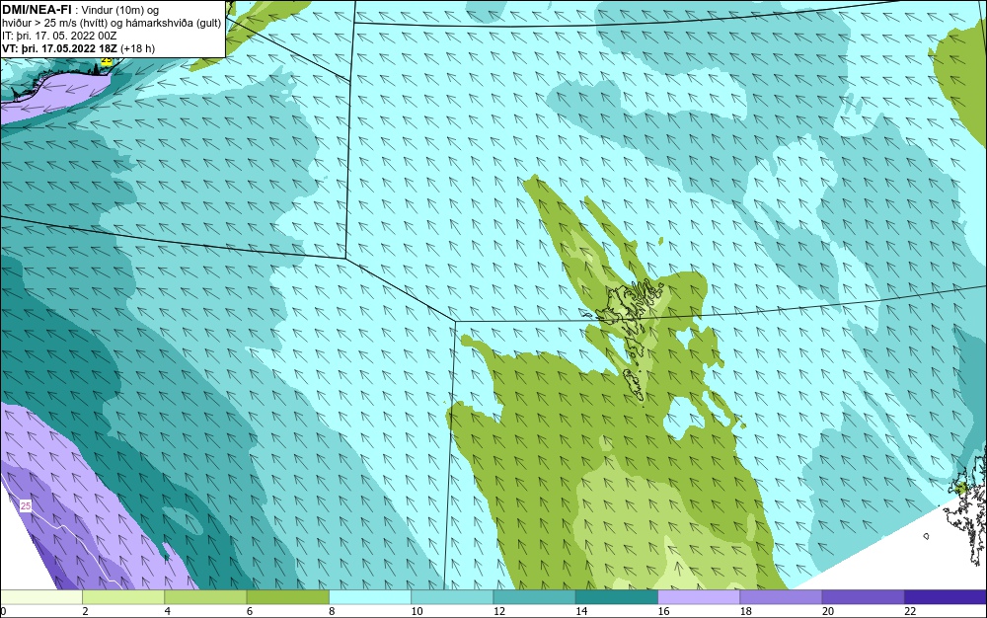987x618 pixels.
Task: Click the 0–2 m/s pale yellow legend swatch
Action: 40,597
